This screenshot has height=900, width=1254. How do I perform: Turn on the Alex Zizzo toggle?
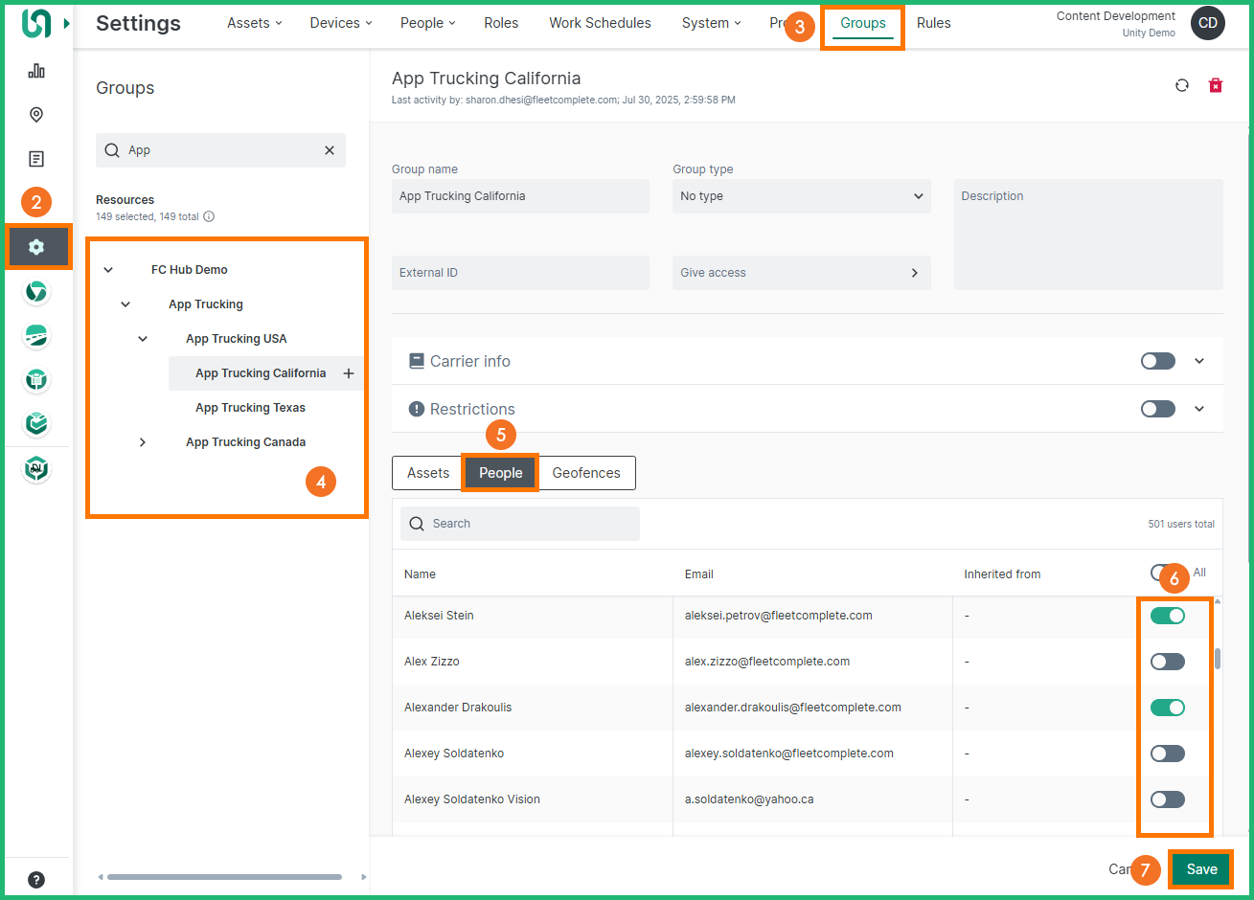coord(1168,662)
